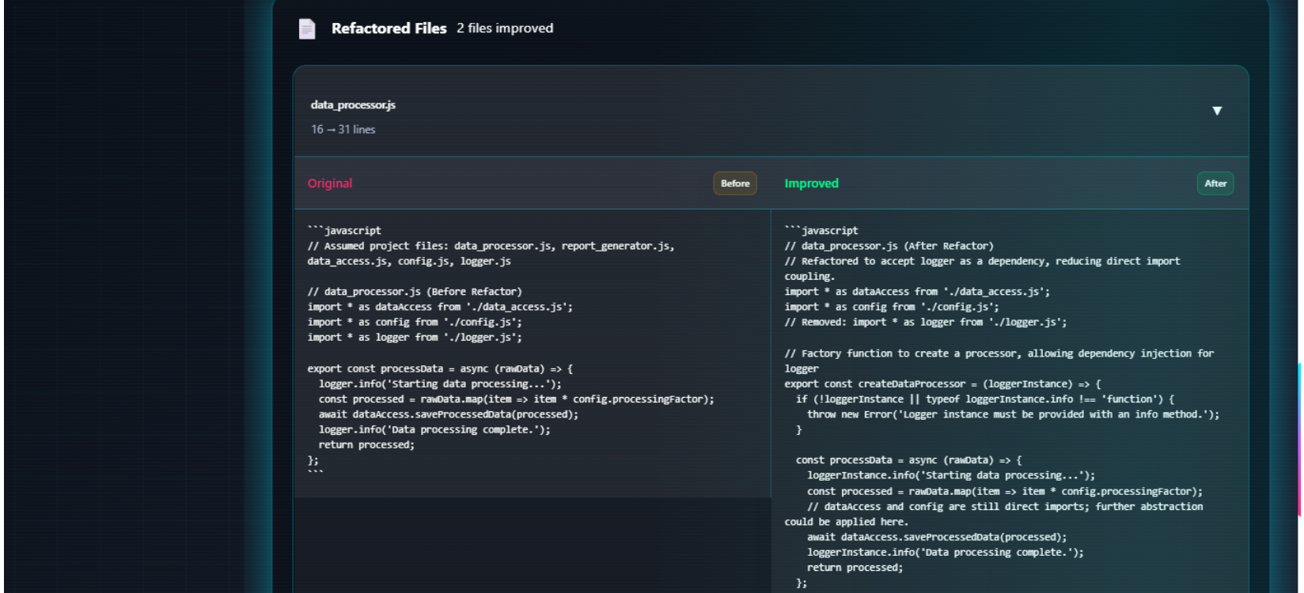Click the Before badge
This screenshot has width=1304, height=593.
click(735, 183)
